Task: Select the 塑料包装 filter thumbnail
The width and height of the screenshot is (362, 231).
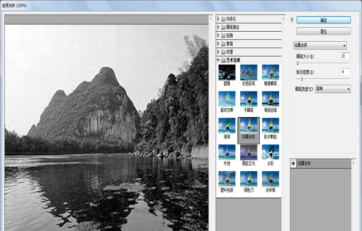Action: [x=227, y=179]
